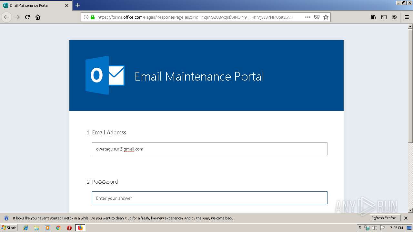Open the Windows Start menu
This screenshot has height=232, width=413.
pyautogui.click(x=9, y=227)
